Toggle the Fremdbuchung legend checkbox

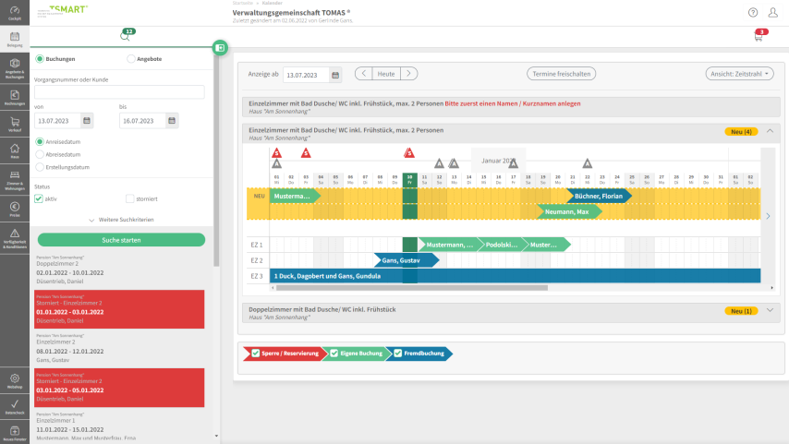(398, 354)
